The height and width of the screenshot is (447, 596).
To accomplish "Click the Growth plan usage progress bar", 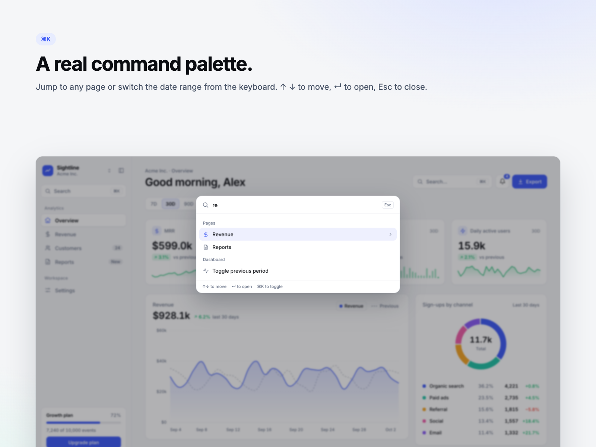I will (83, 423).
